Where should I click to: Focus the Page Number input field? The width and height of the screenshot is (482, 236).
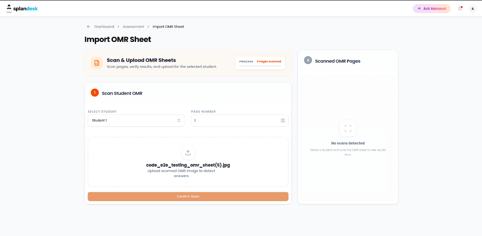point(240,121)
